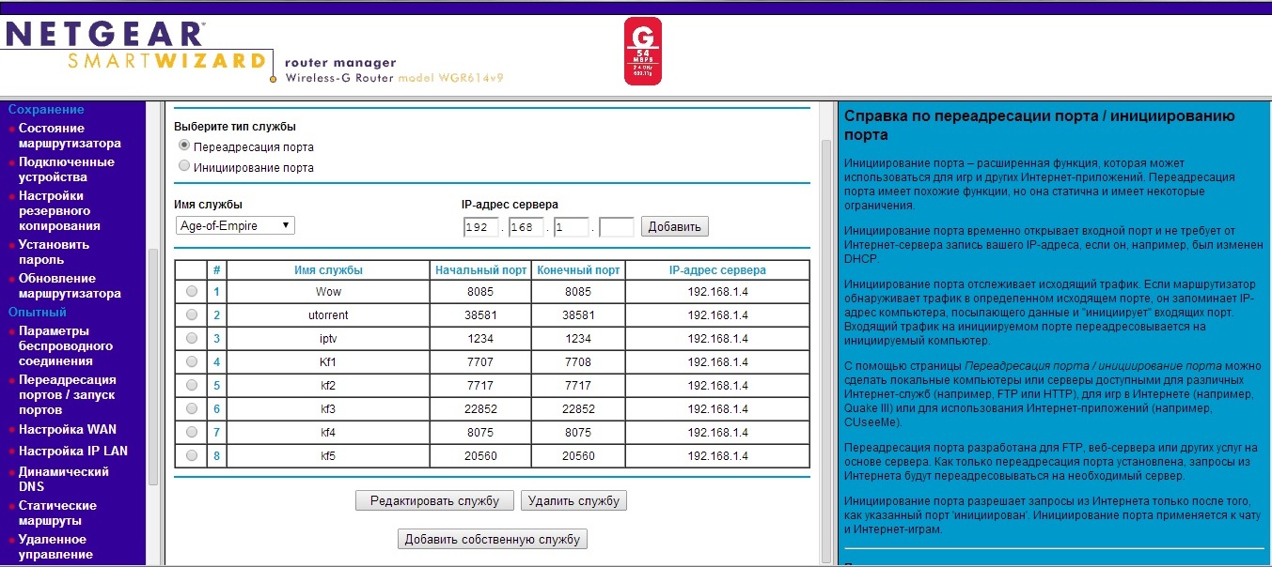This screenshot has height=567, width=1272.
Task: Click the Начальный порт column header
Action: point(481,270)
